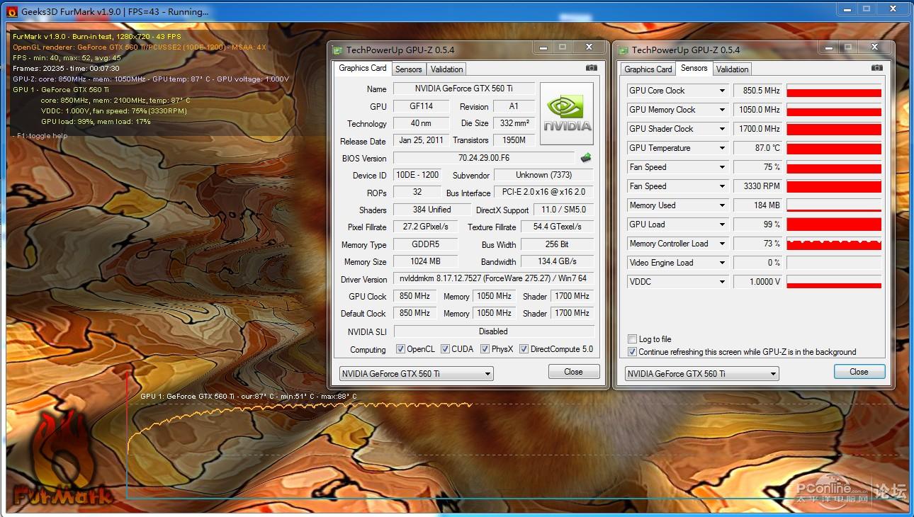Click the Bus Interface field PCI-E 2.0
The width and height of the screenshot is (914, 517).
pos(543,192)
